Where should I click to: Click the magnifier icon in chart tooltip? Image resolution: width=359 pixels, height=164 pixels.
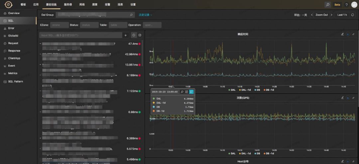(x=182, y=91)
